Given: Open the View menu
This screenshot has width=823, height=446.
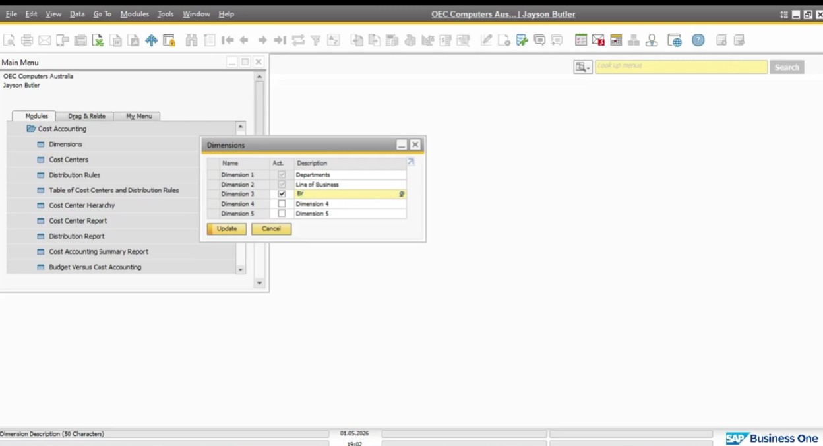Looking at the screenshot, I should tap(53, 14).
